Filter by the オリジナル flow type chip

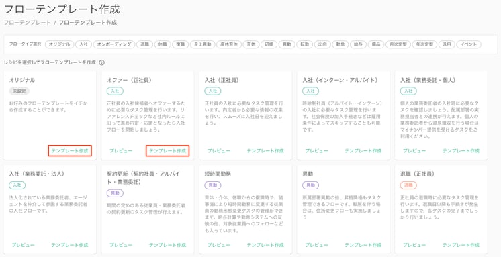point(59,44)
